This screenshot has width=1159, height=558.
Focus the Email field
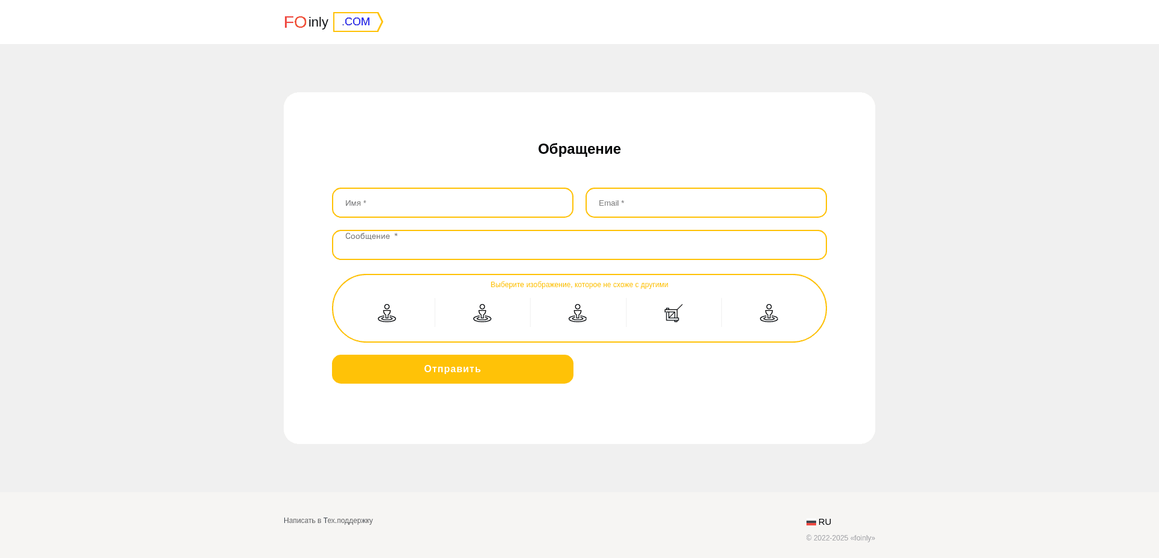click(x=706, y=203)
